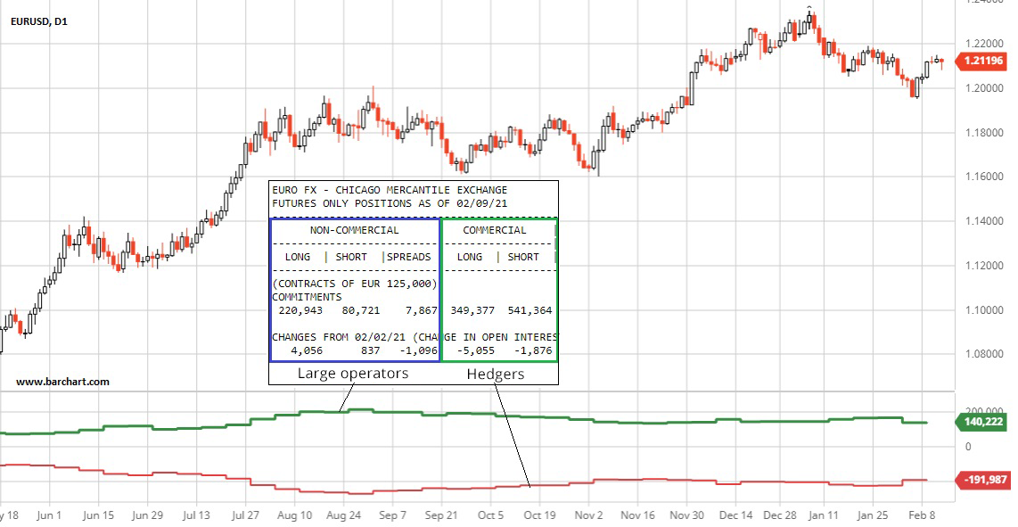Click the 1.08000 price axis label

pos(984,355)
